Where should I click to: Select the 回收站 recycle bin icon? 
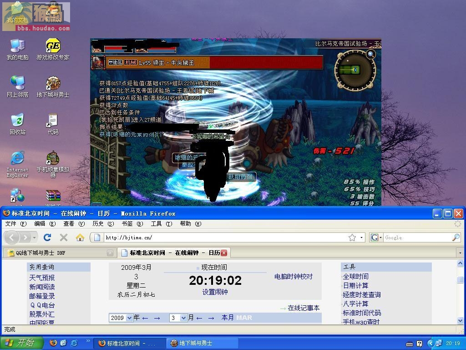pyautogui.click(x=18, y=124)
